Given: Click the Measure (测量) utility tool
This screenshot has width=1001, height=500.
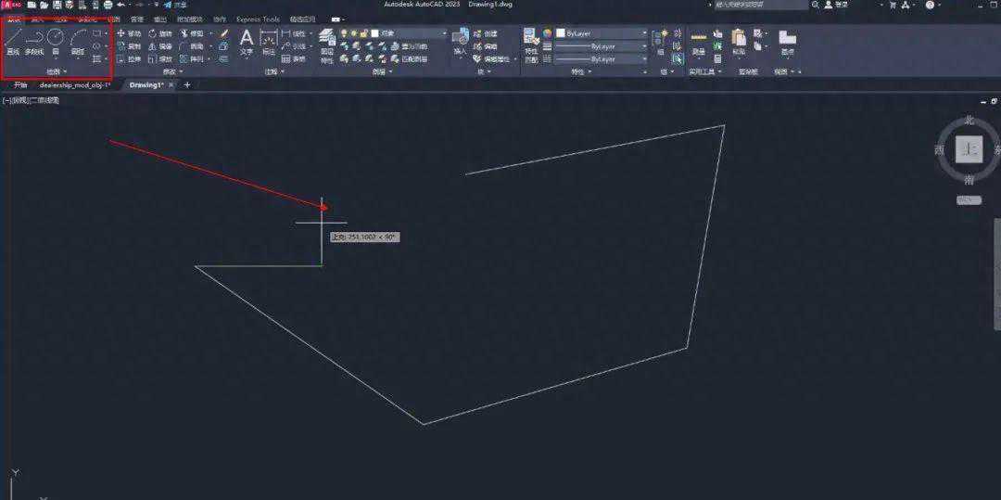Looking at the screenshot, I should tap(698, 42).
